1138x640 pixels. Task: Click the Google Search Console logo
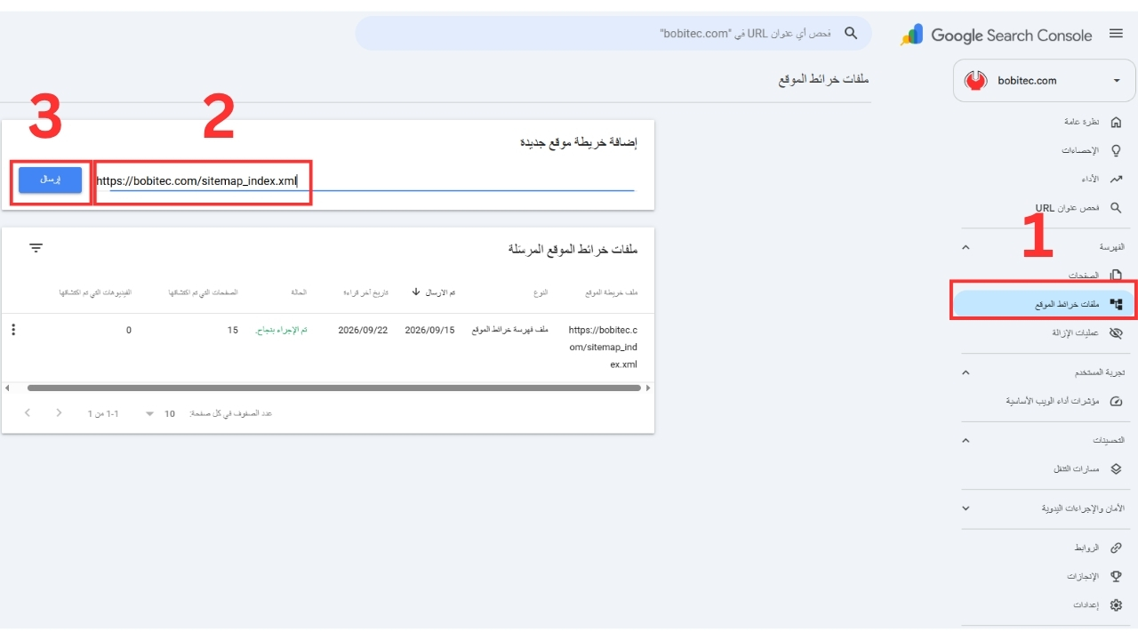point(997,35)
